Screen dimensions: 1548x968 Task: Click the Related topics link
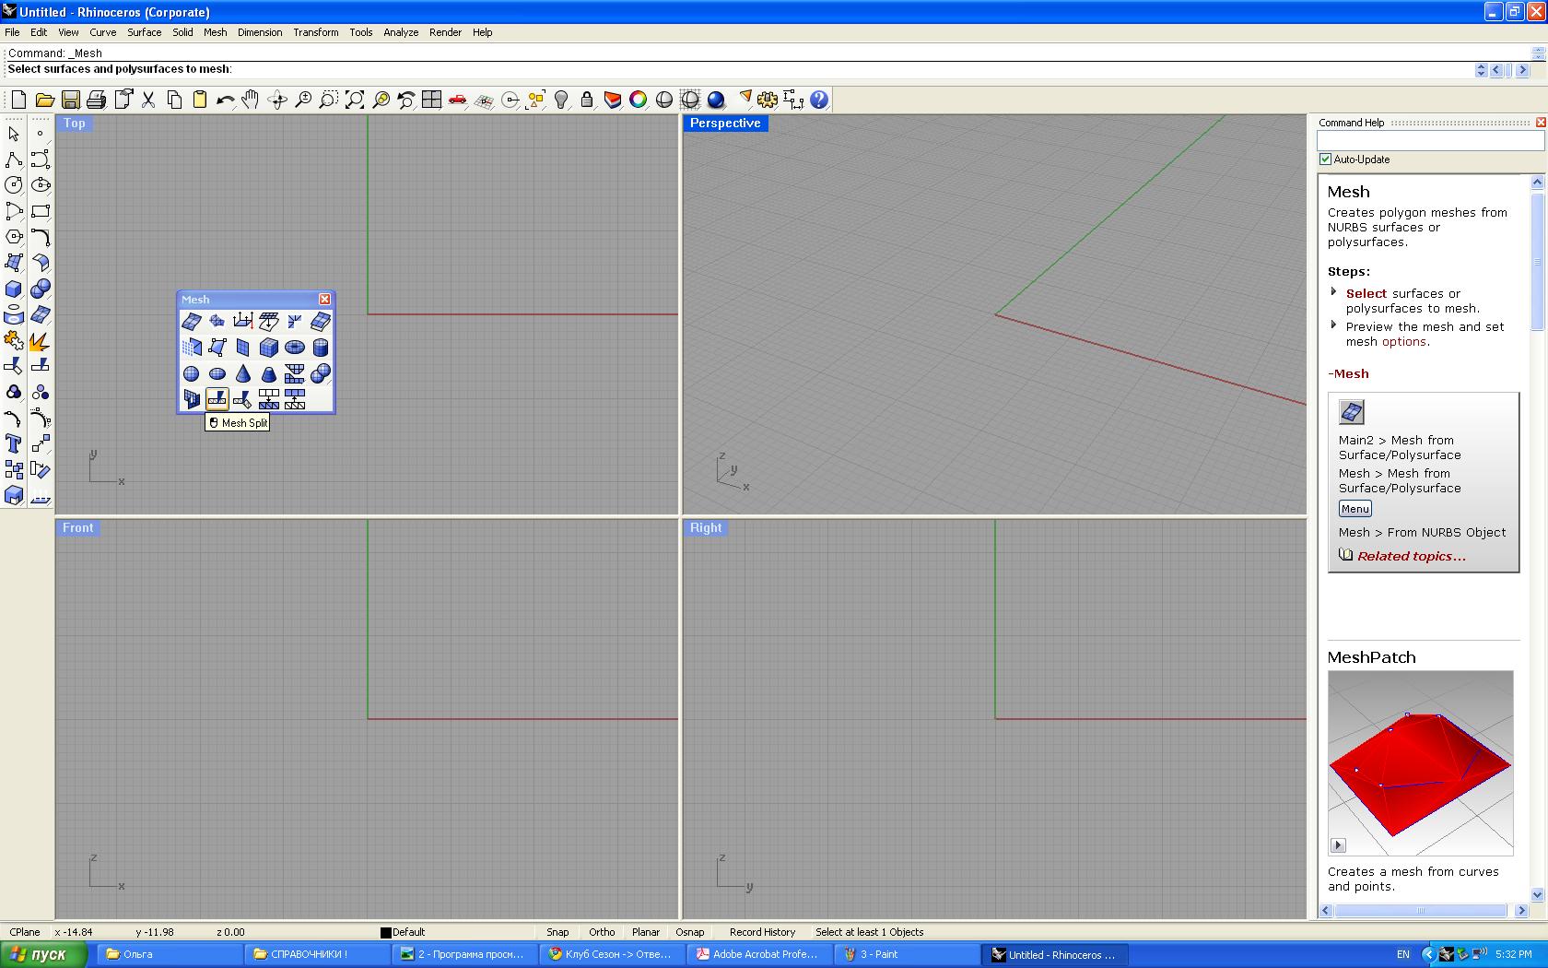1411,556
